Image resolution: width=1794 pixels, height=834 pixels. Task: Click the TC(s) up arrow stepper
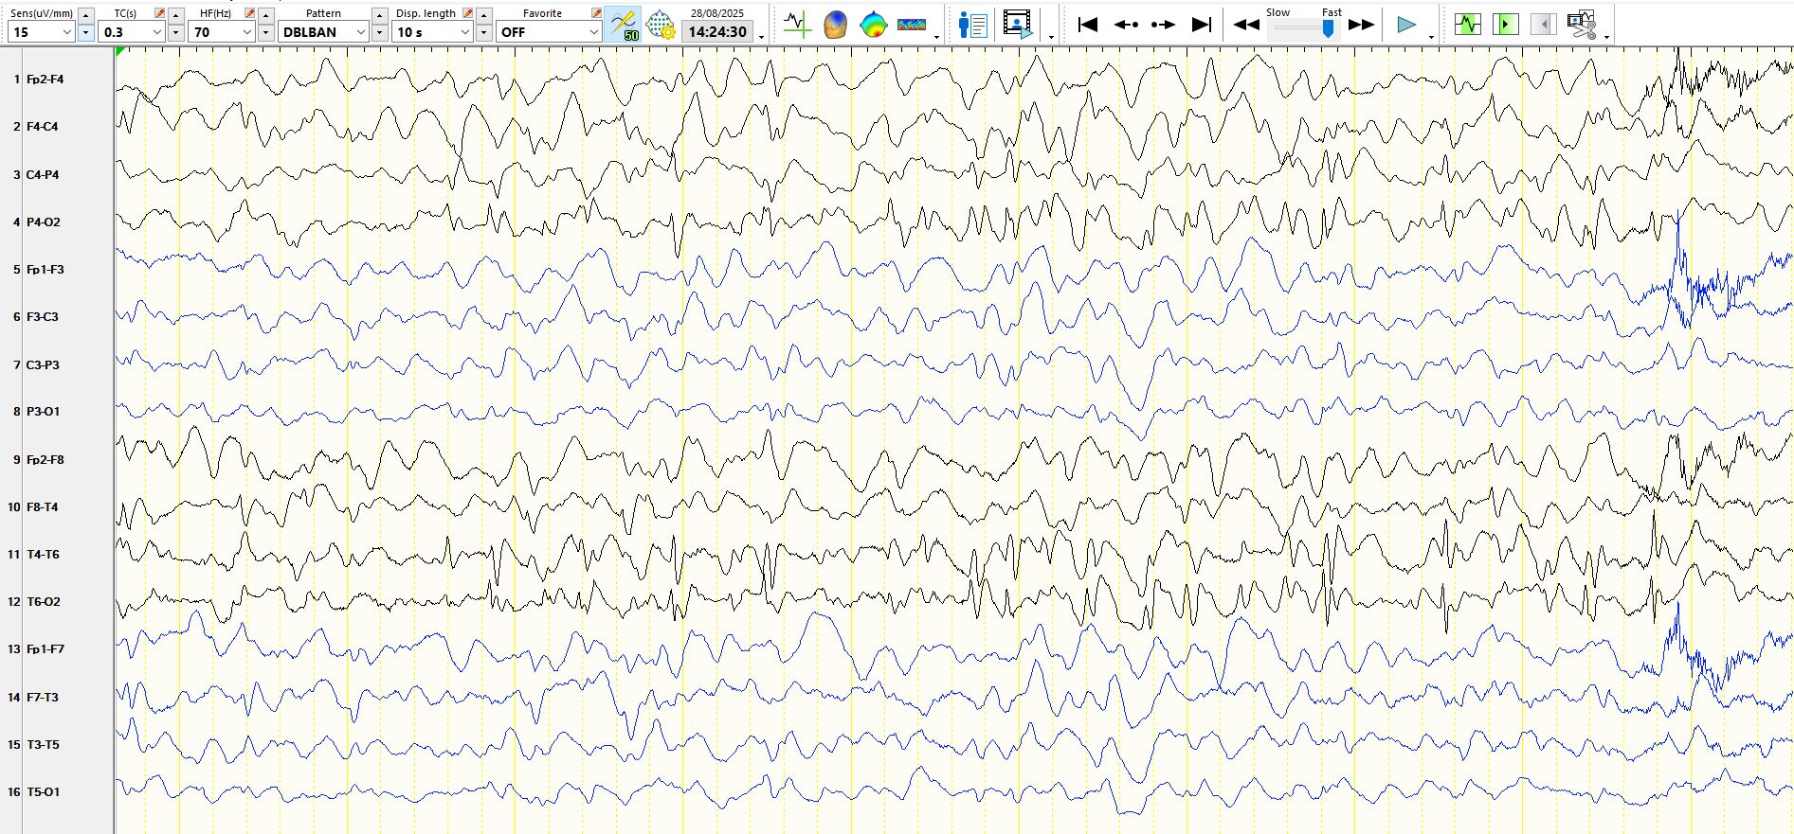point(176,15)
